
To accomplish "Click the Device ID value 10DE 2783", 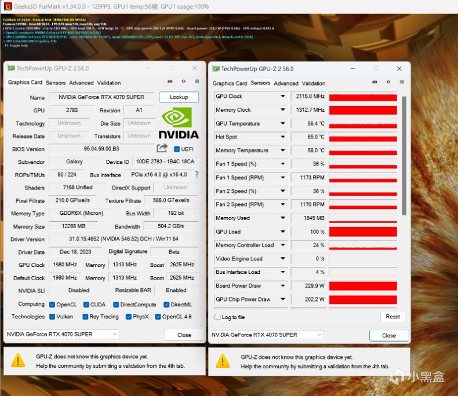I will pos(165,162).
